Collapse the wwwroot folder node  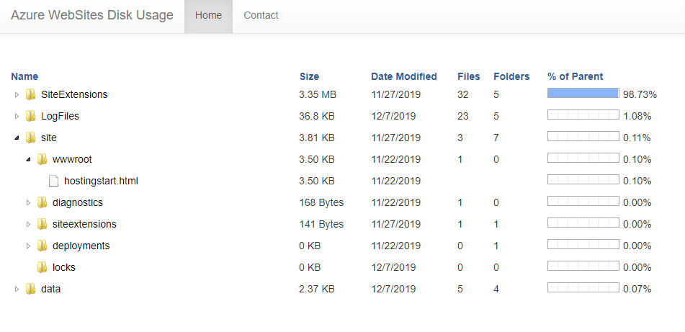[29, 159]
